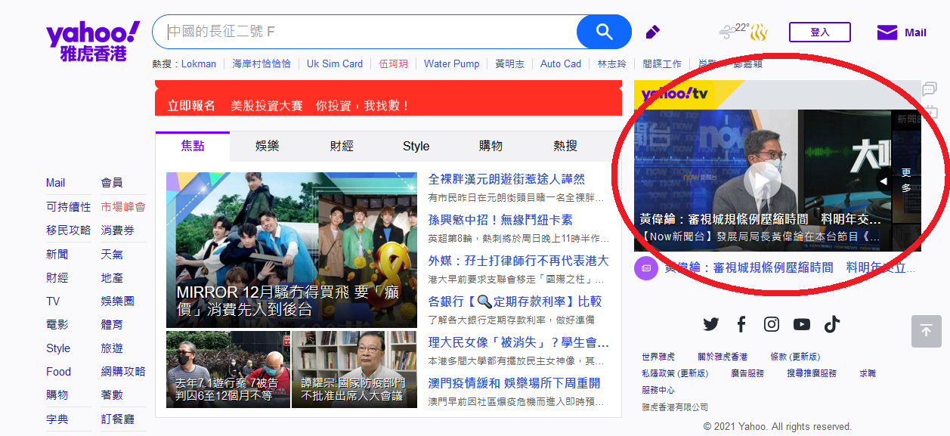Open footer 廣告服務 link
Viewport: 950px width, 436px height.
click(747, 373)
